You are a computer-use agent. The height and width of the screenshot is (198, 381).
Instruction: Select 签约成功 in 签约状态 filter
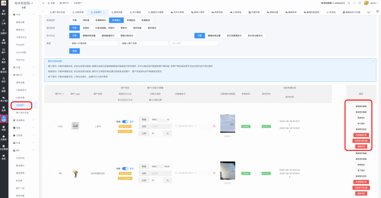[x=152, y=28]
